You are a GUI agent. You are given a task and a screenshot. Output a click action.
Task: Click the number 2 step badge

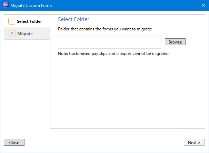(x=12, y=34)
